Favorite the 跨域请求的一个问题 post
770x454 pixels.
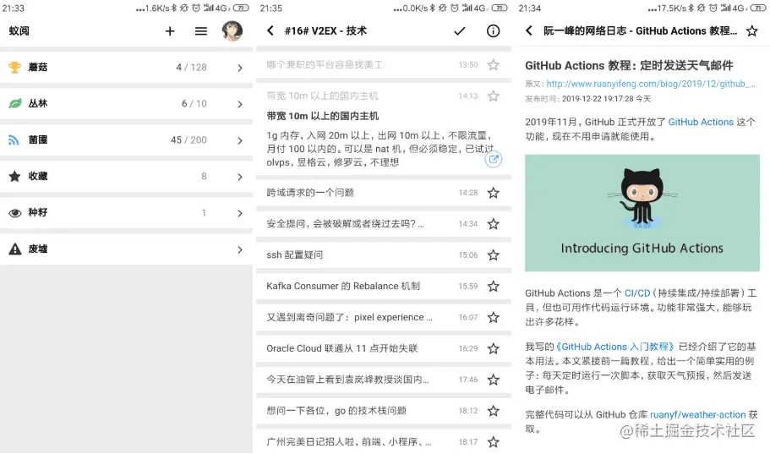(x=494, y=193)
